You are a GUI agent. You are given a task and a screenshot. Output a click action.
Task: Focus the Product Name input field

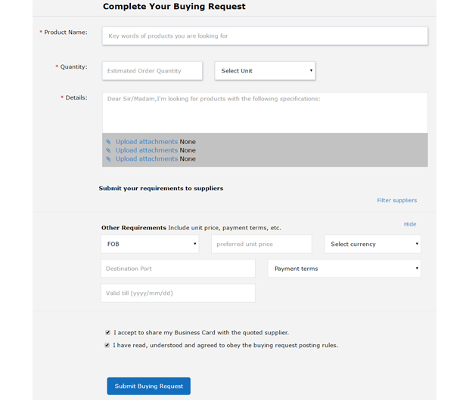pos(265,36)
